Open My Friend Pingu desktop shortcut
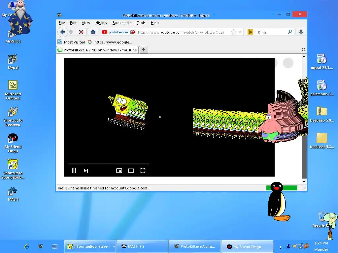The height and width of the screenshot is (253, 338). 13,143
